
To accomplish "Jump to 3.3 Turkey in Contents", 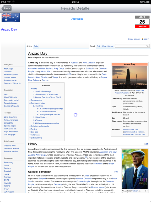I will (37, 120).
